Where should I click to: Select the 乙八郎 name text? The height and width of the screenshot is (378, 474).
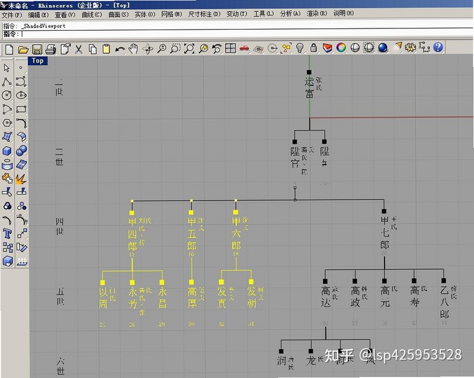coord(444,302)
